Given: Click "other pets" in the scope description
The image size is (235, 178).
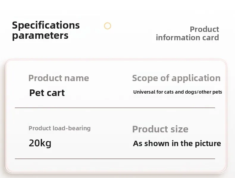Looking at the screenshot, I should click(x=210, y=92).
